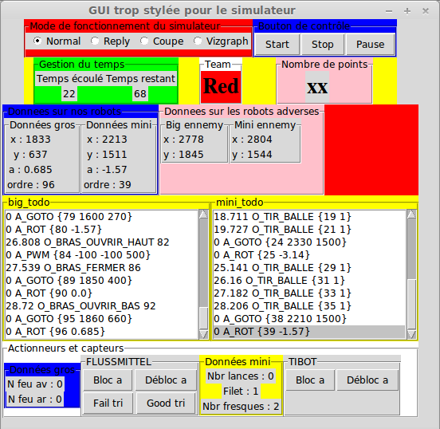Viewport: 440px width, 429px height.
Task: Click the xx points value
Action: (317, 86)
